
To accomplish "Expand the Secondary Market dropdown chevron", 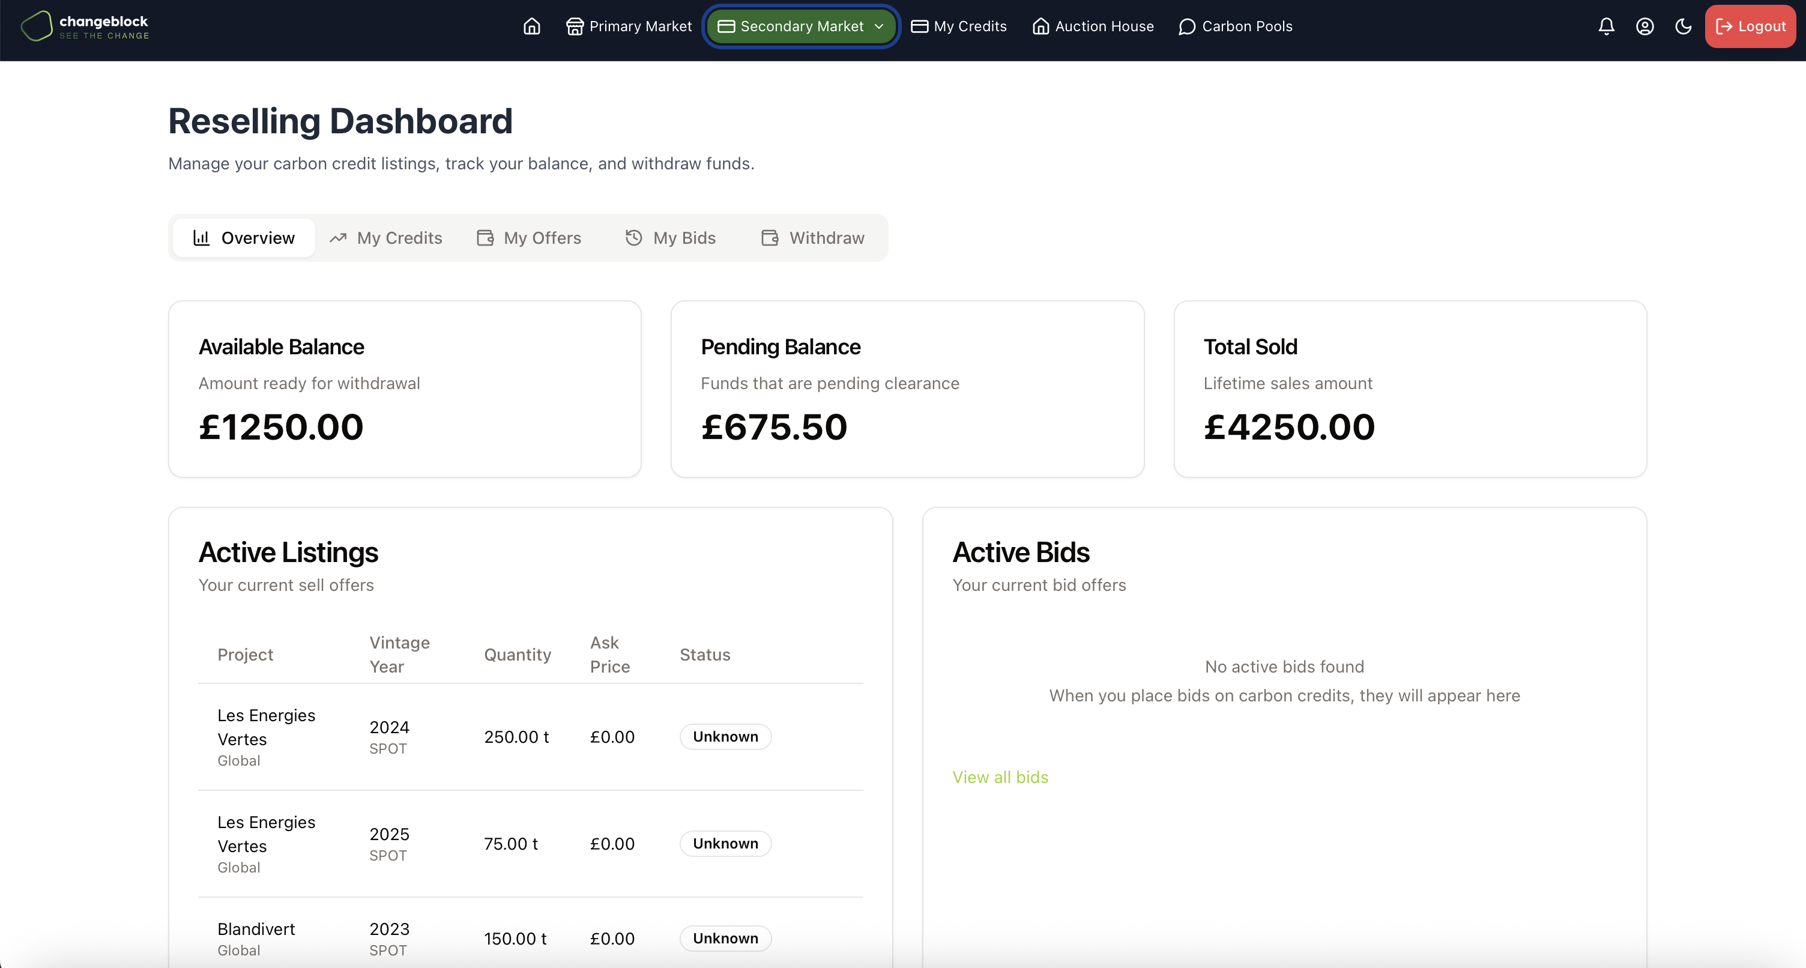I will click(x=879, y=26).
